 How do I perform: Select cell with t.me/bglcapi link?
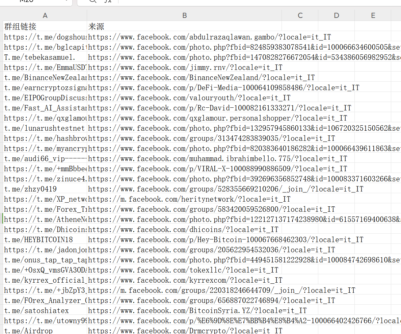pos(45,47)
